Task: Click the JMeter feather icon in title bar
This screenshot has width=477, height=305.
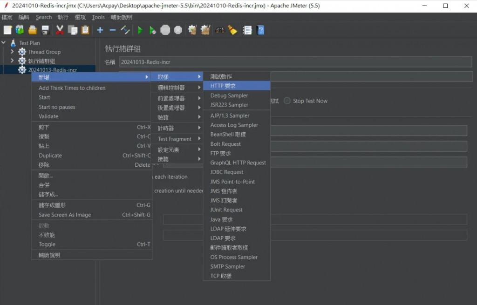Action: point(6,6)
